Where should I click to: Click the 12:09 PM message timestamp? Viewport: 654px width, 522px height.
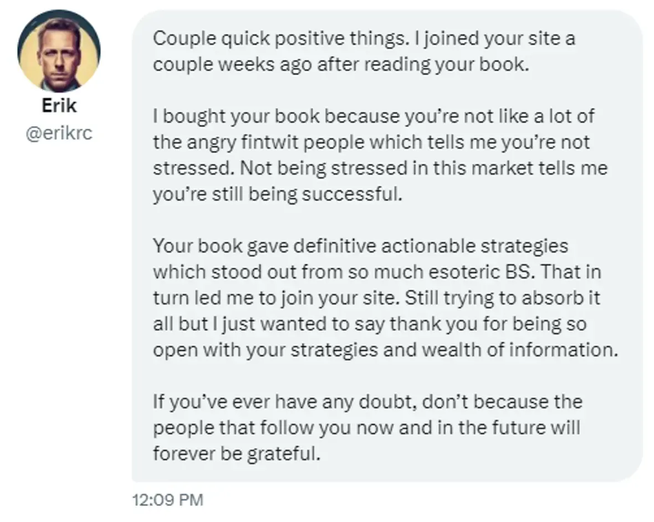(x=168, y=499)
